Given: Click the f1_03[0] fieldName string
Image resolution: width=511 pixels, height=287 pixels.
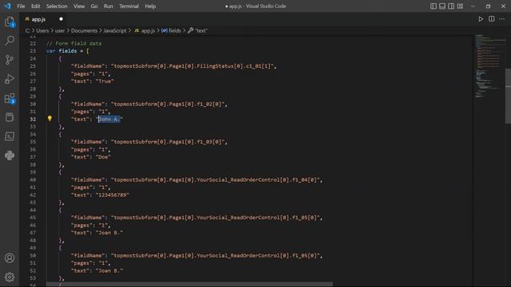Looking at the screenshot, I should pos(168,142).
